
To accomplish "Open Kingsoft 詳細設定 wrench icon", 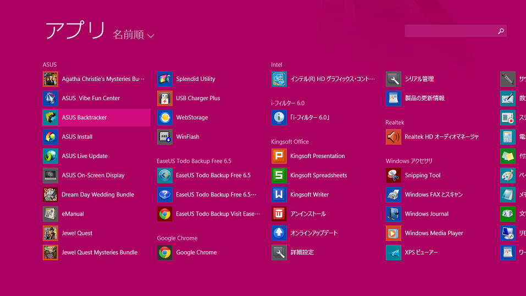I will coord(279,253).
